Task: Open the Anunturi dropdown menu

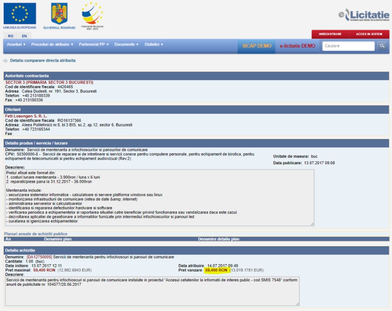Action: [17, 44]
